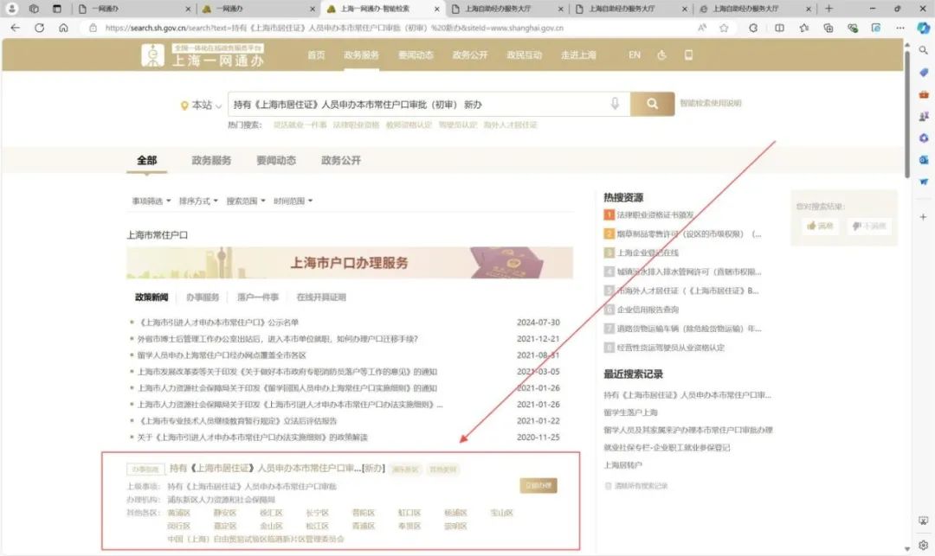Select the 办事服务 sub-tab
This screenshot has width=935, height=556.
tap(202, 297)
